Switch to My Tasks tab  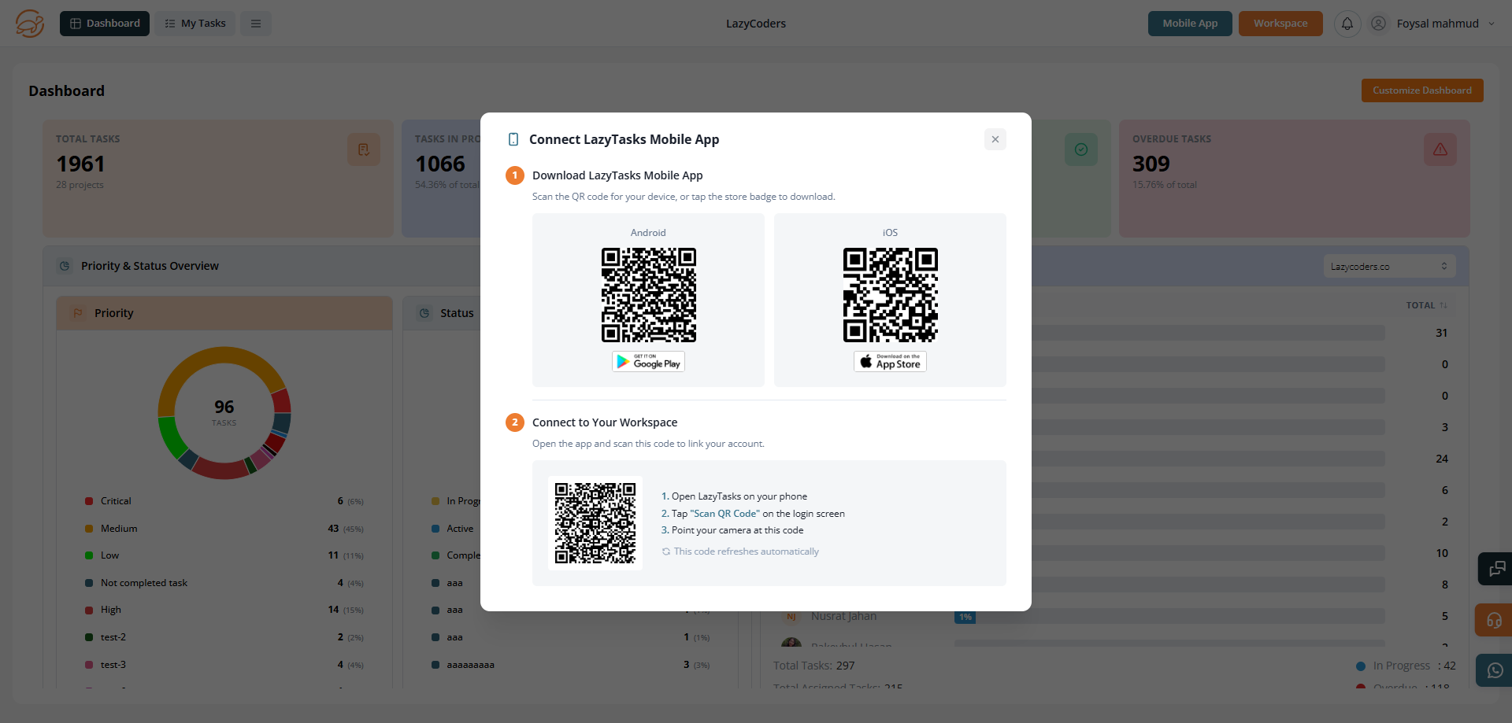(195, 24)
